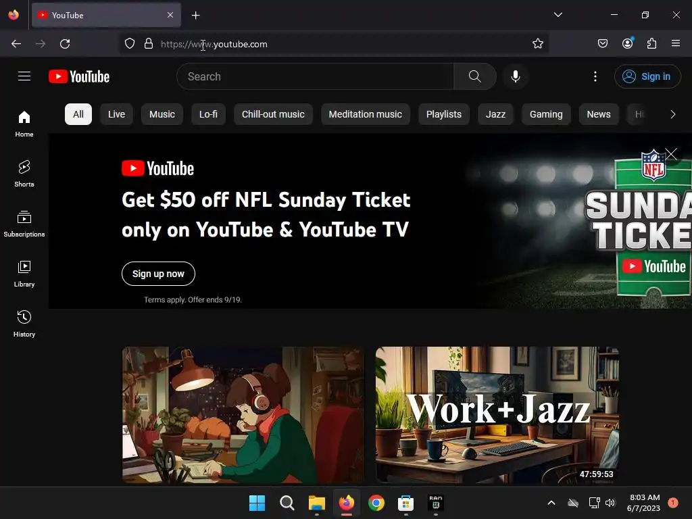Image resolution: width=692 pixels, height=519 pixels.
Task: Select the Gaming filter chip
Action: click(546, 114)
